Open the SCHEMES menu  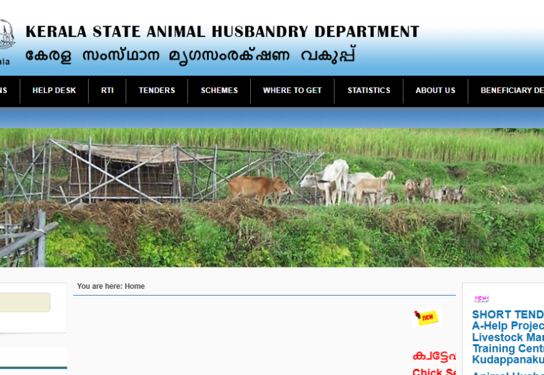(x=219, y=91)
